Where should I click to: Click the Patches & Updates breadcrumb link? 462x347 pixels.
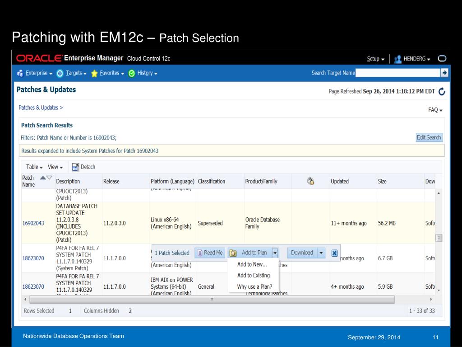coord(38,108)
